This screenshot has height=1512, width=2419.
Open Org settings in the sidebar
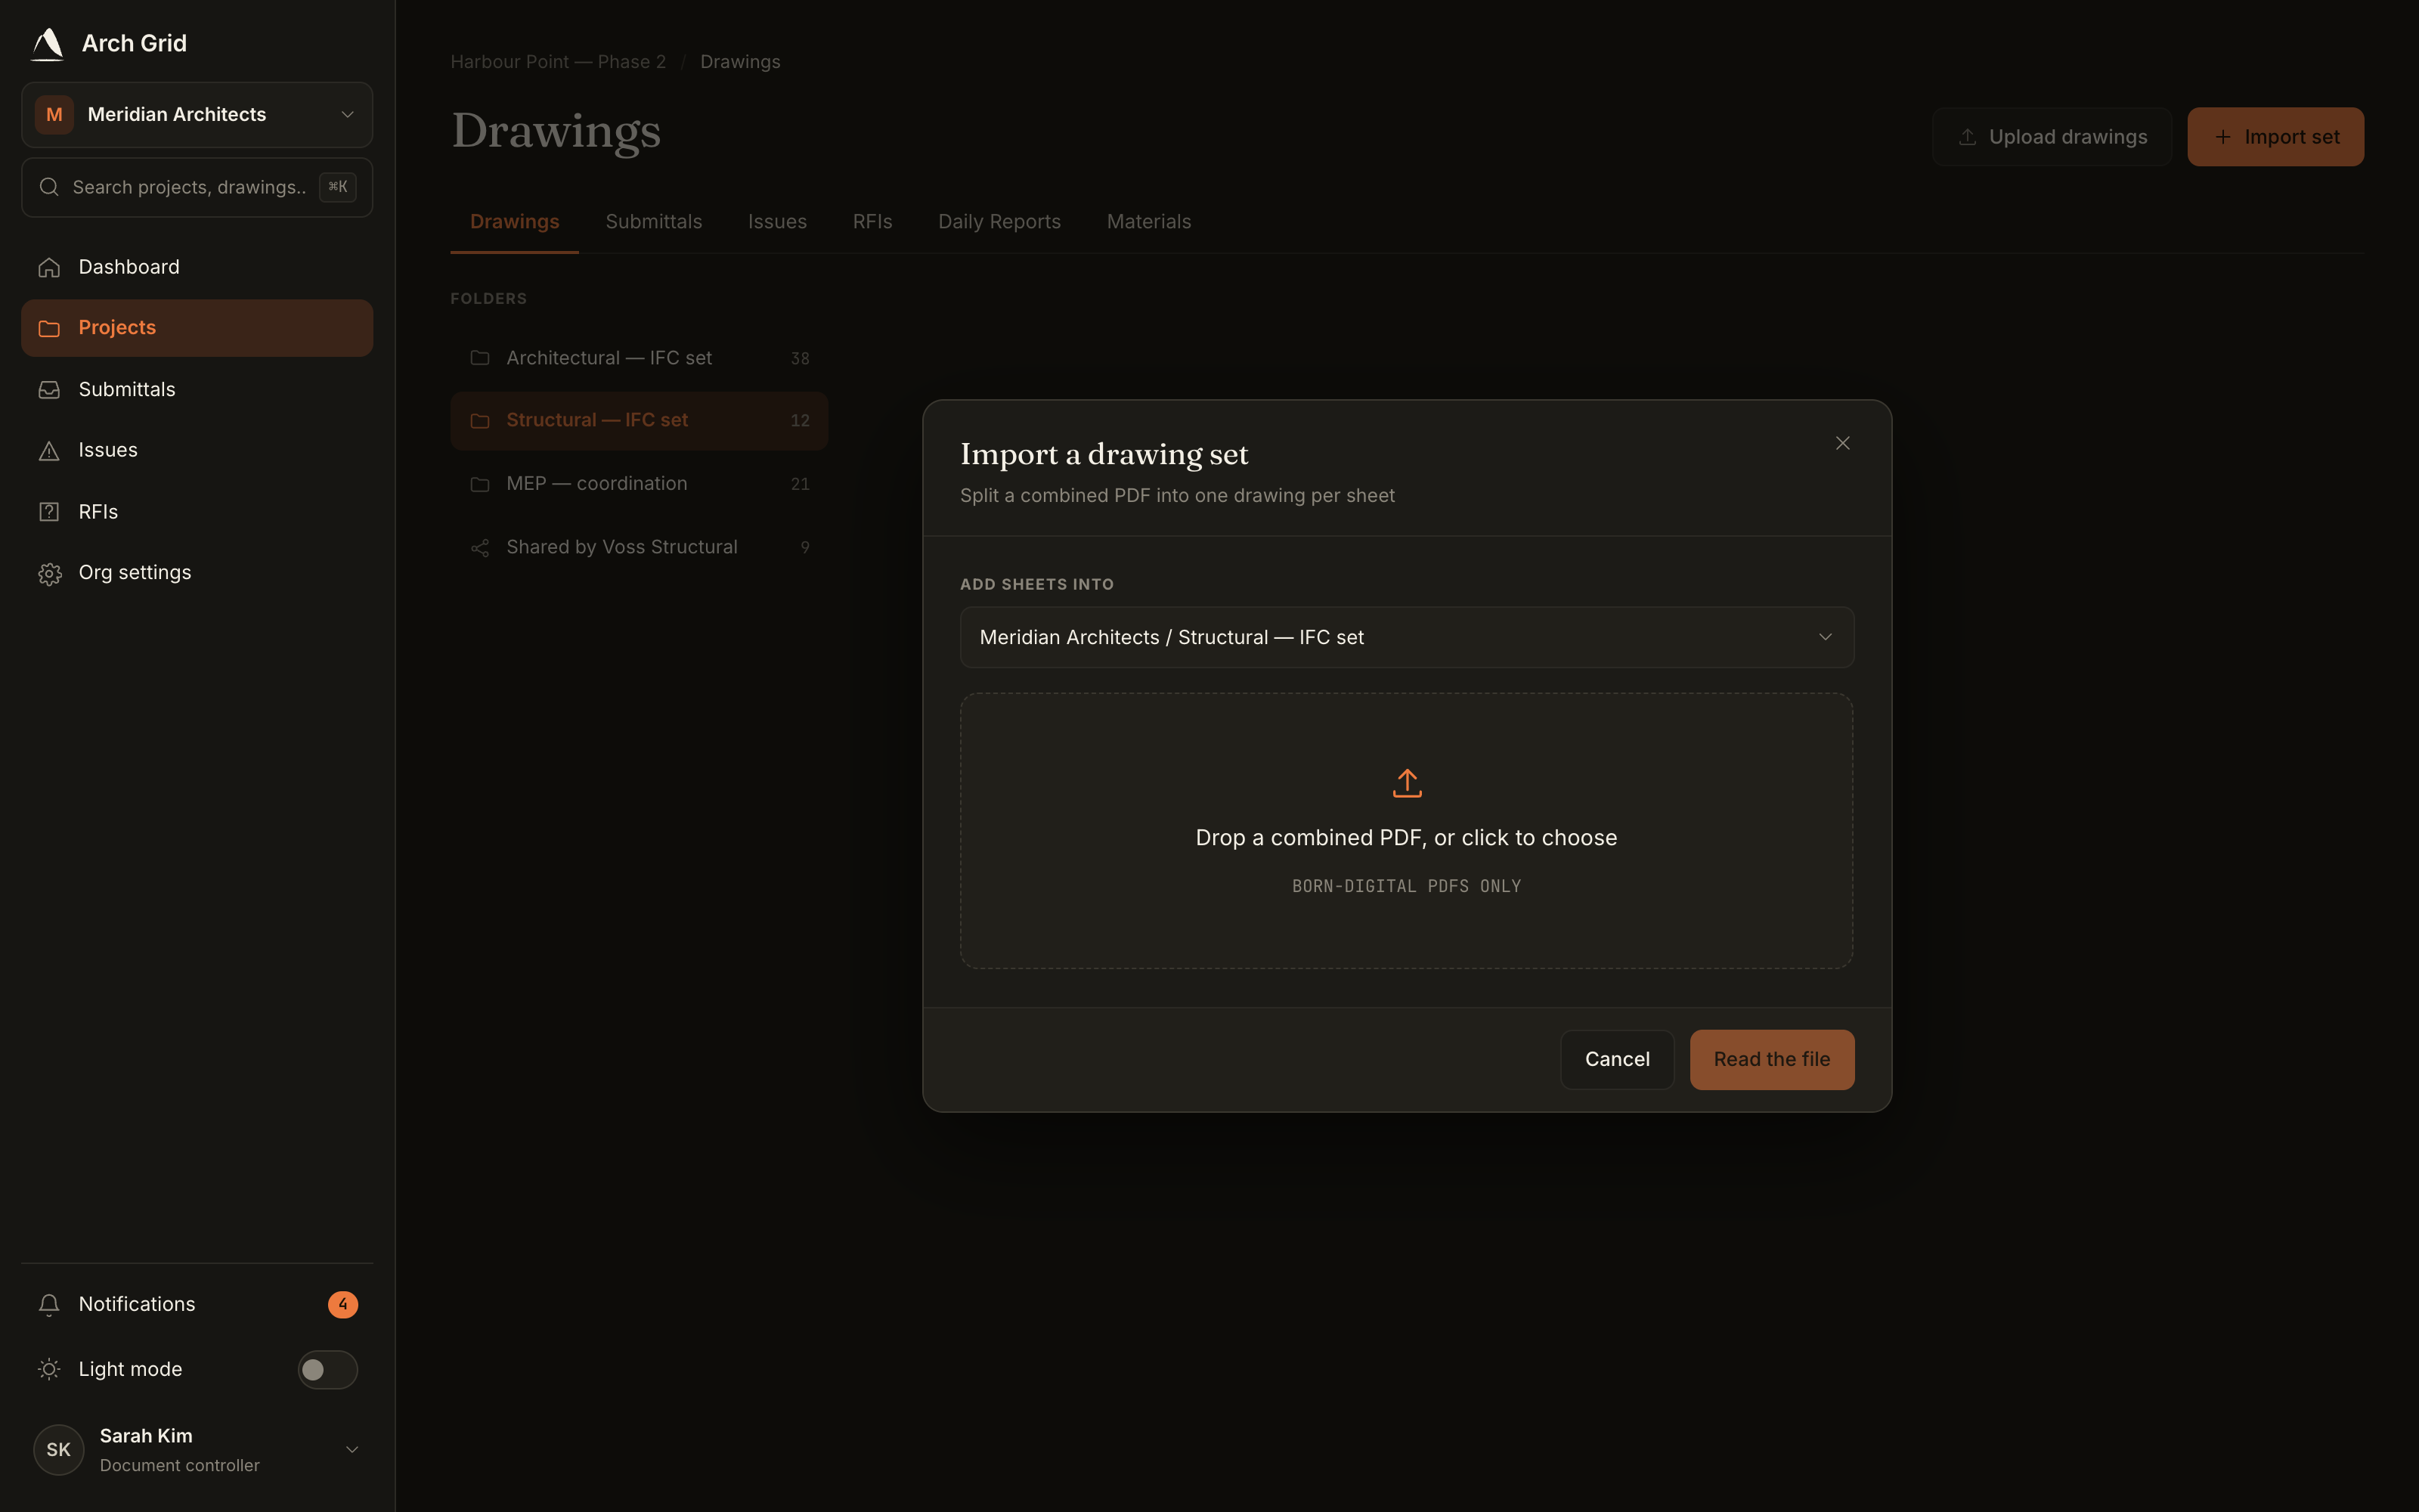(x=197, y=573)
